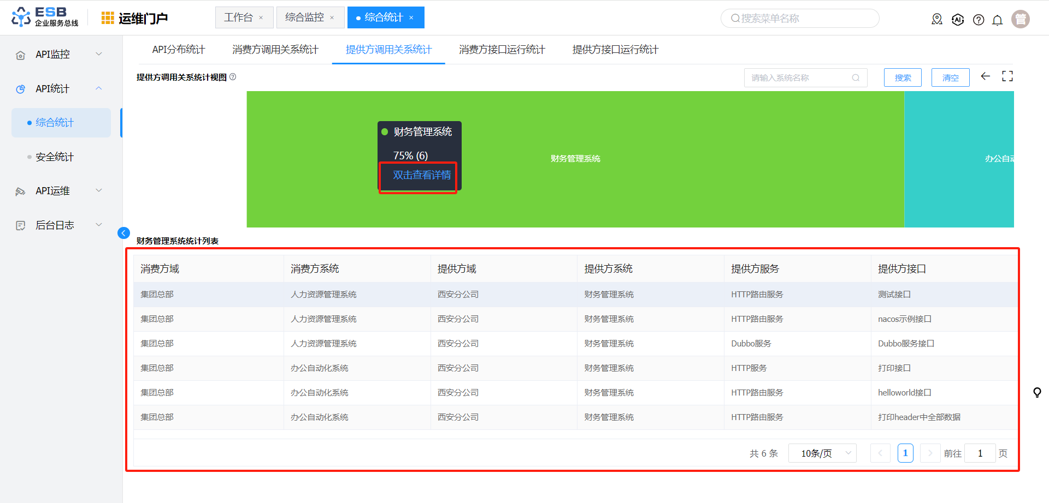
Task: Open the 10条/页 page size dropdown
Action: [822, 453]
